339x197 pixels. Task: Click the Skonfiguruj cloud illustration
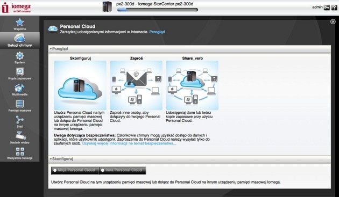click(80, 85)
